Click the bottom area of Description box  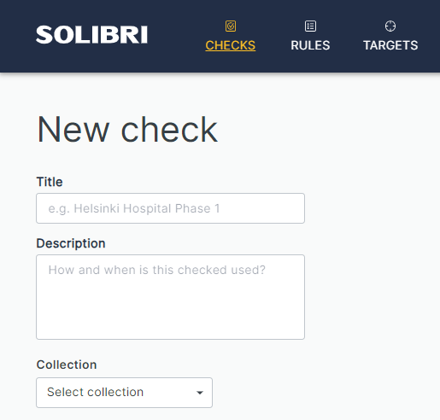point(170,324)
